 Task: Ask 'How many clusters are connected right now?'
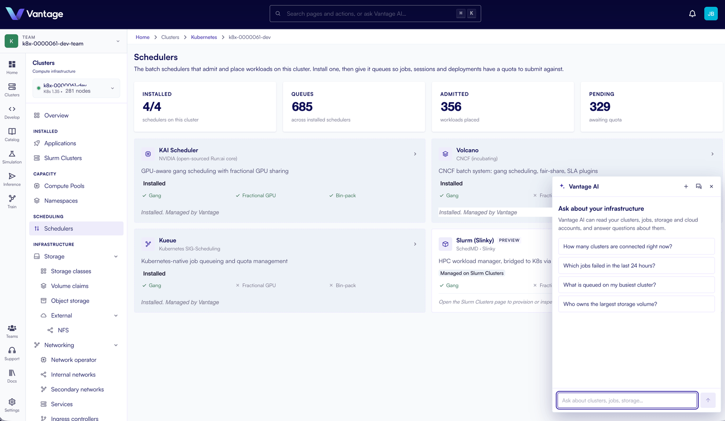pos(636,246)
